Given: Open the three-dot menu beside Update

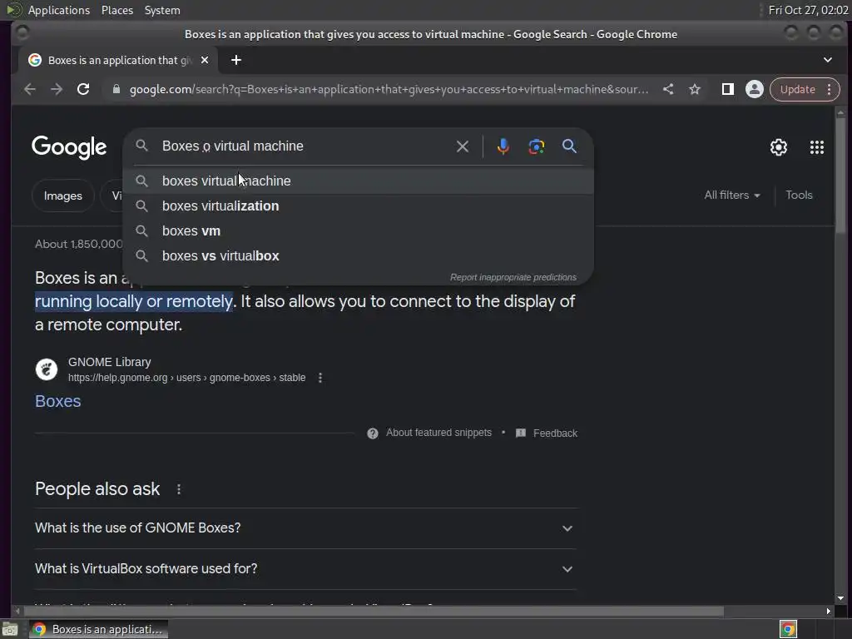Looking at the screenshot, I should coord(830,89).
